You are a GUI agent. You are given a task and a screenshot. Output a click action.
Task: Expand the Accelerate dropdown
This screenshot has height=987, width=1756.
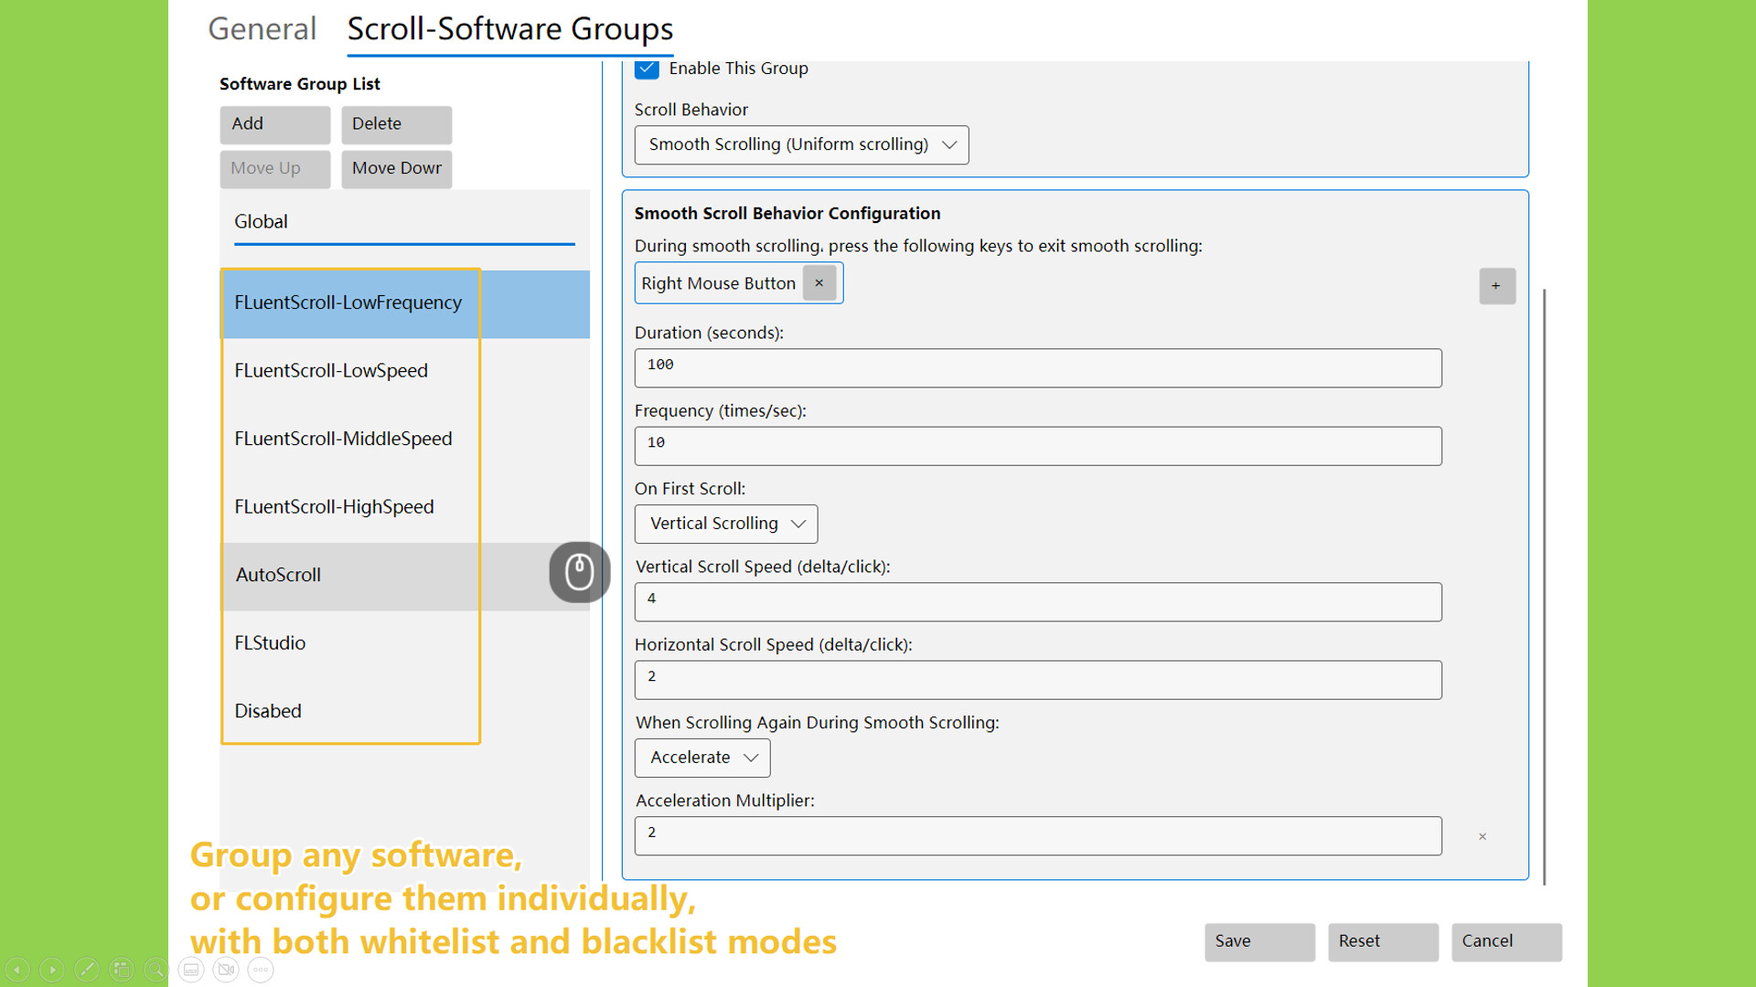pyautogui.click(x=702, y=758)
